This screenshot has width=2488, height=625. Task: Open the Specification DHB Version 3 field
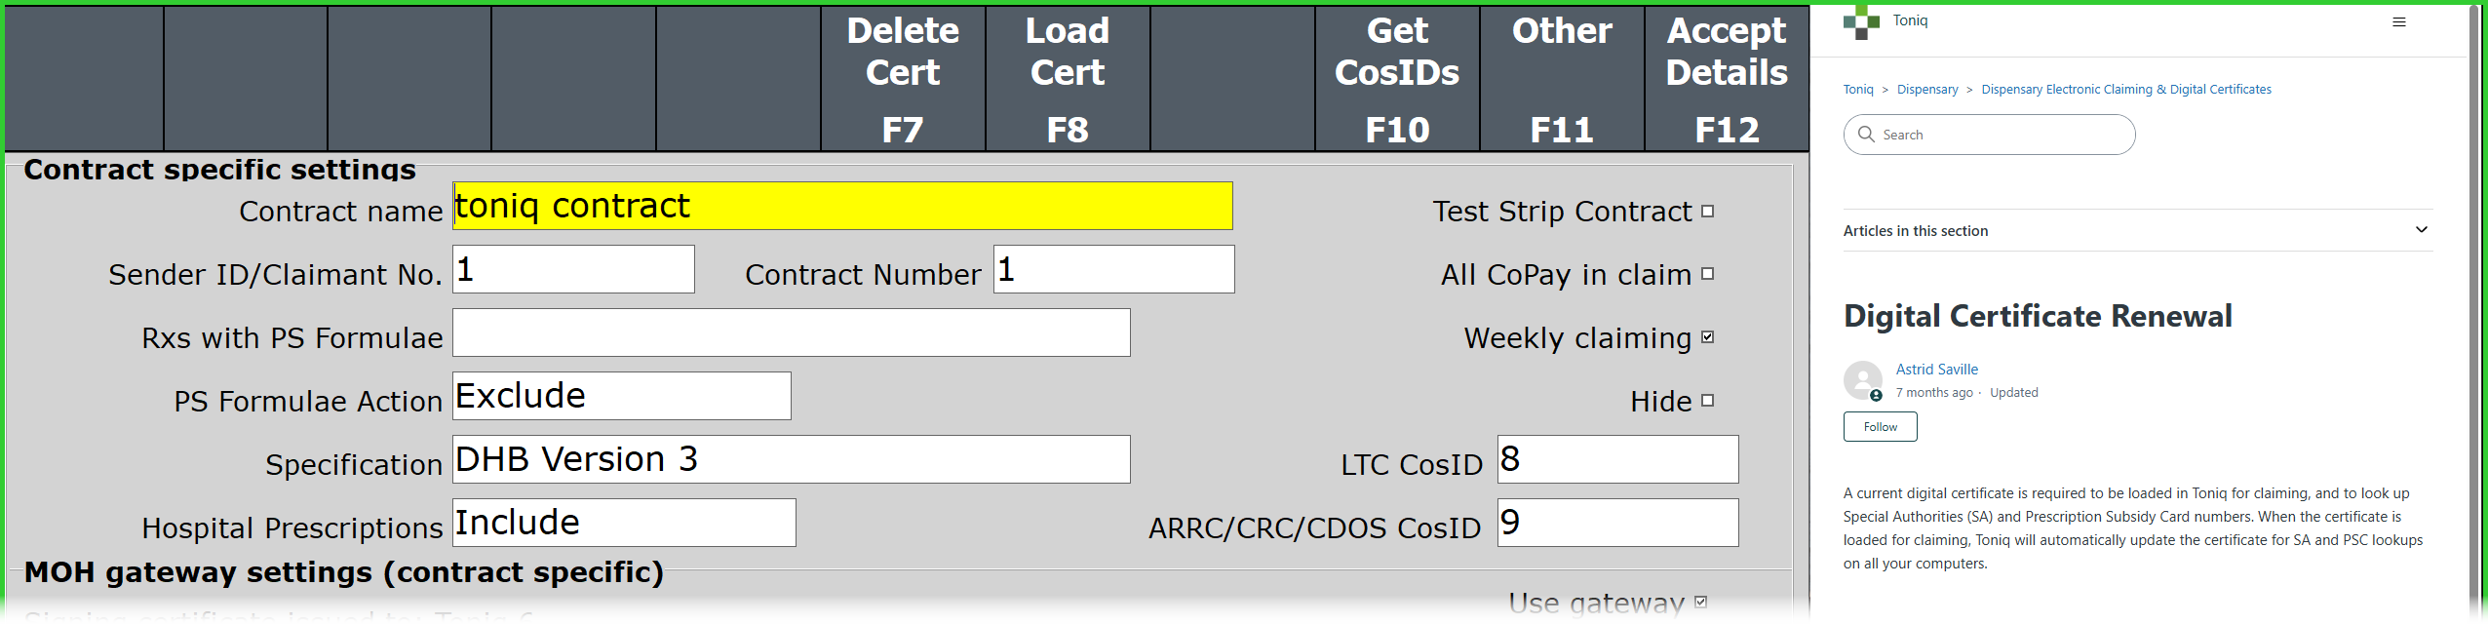tap(791, 459)
